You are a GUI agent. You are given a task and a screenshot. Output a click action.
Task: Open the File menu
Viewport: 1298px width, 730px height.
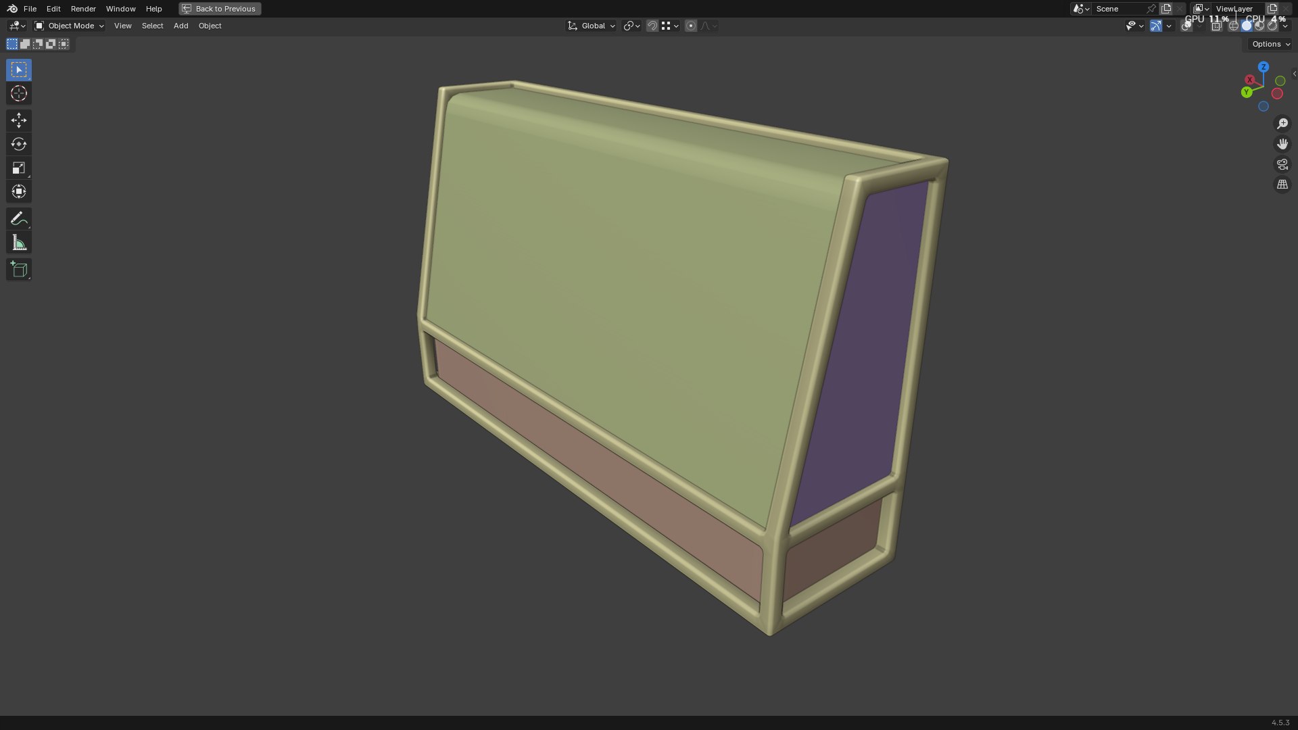point(30,9)
